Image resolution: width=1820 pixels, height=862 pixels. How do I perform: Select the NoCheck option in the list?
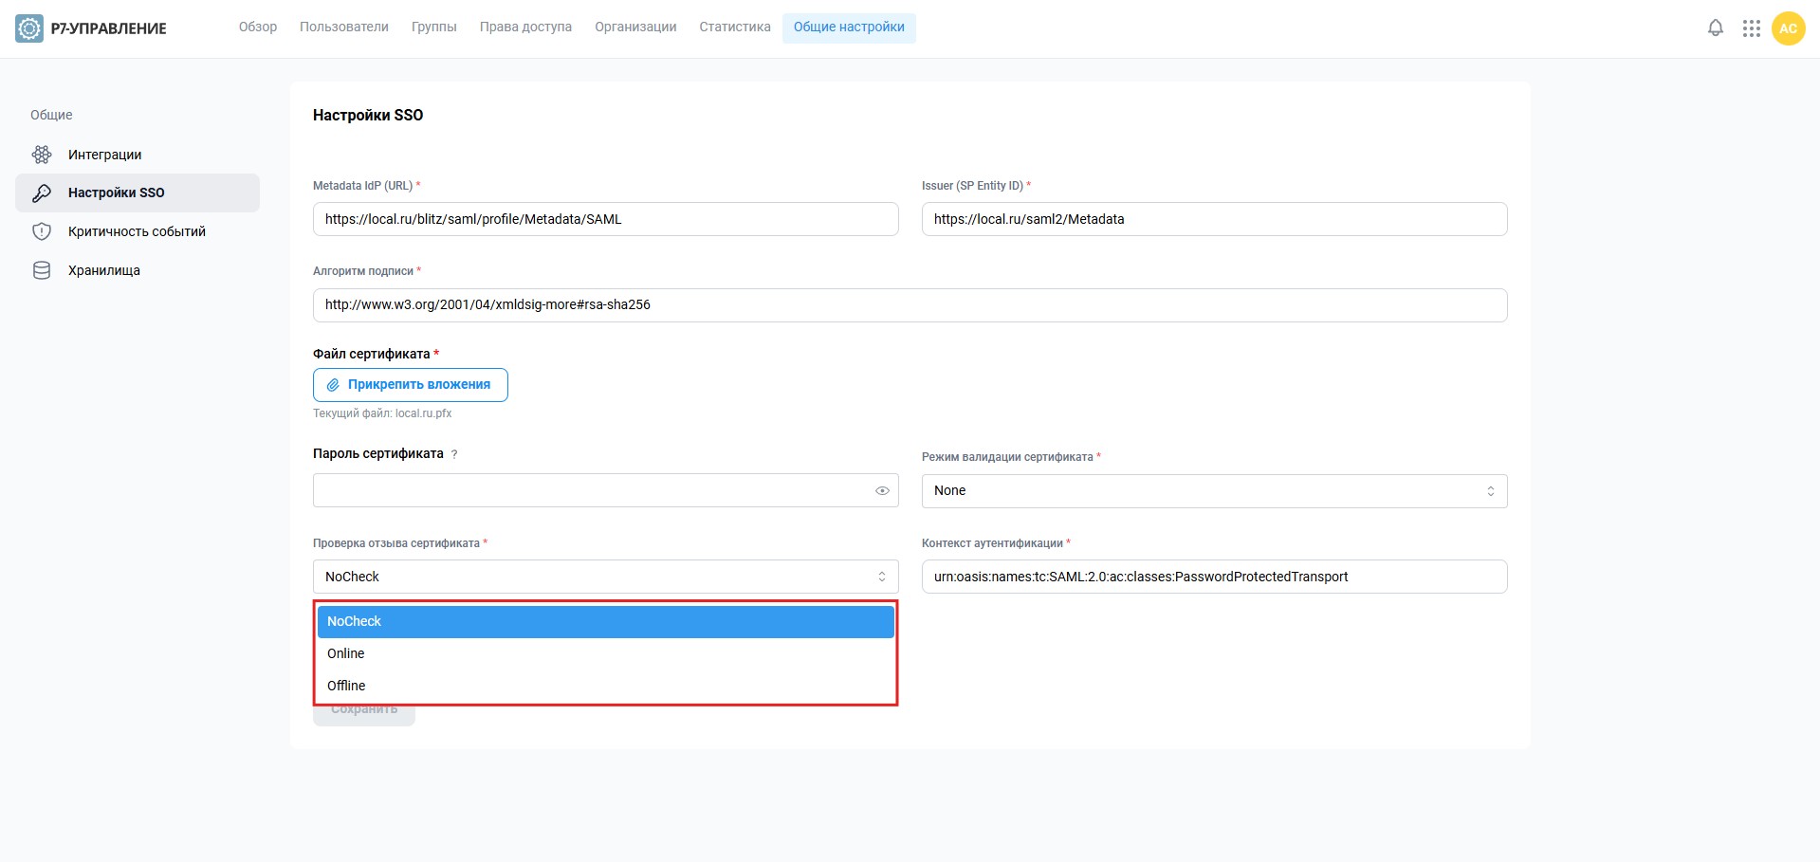605,621
